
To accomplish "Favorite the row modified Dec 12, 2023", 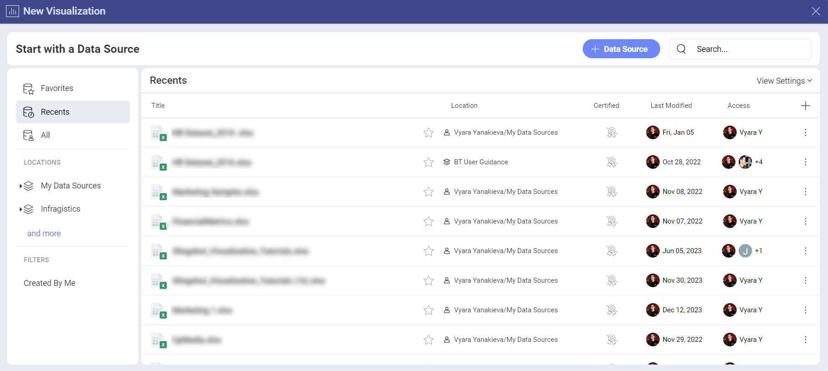I will point(429,310).
